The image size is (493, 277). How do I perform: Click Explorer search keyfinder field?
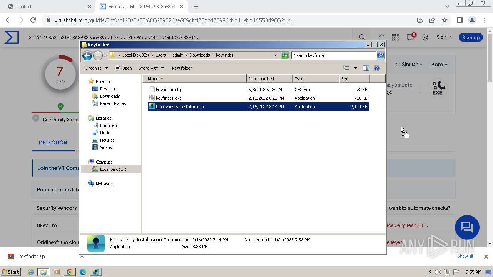[334, 55]
